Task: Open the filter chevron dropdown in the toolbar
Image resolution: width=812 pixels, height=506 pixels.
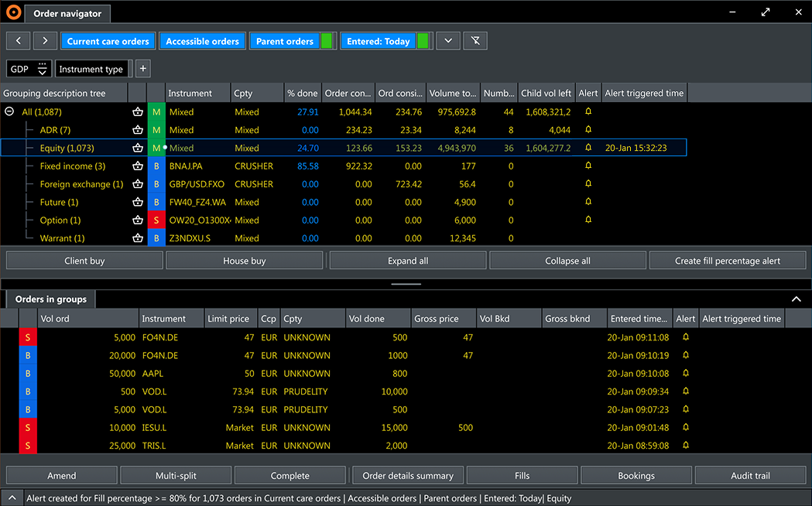Action: pos(447,40)
